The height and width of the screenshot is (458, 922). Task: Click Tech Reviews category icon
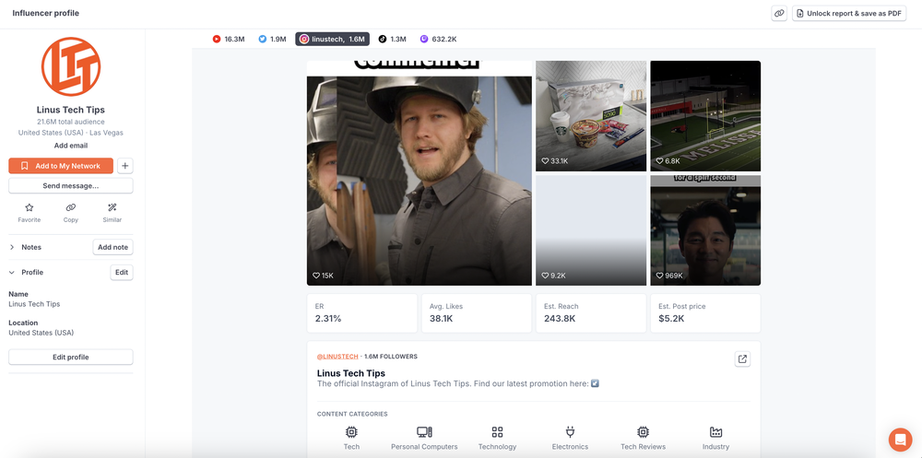pos(644,433)
